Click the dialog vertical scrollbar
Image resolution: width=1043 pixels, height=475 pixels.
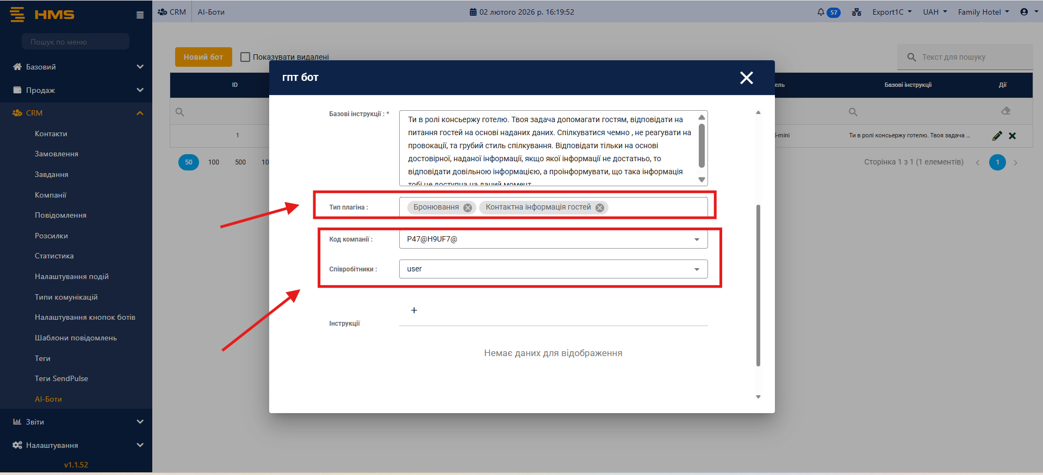[x=758, y=285]
